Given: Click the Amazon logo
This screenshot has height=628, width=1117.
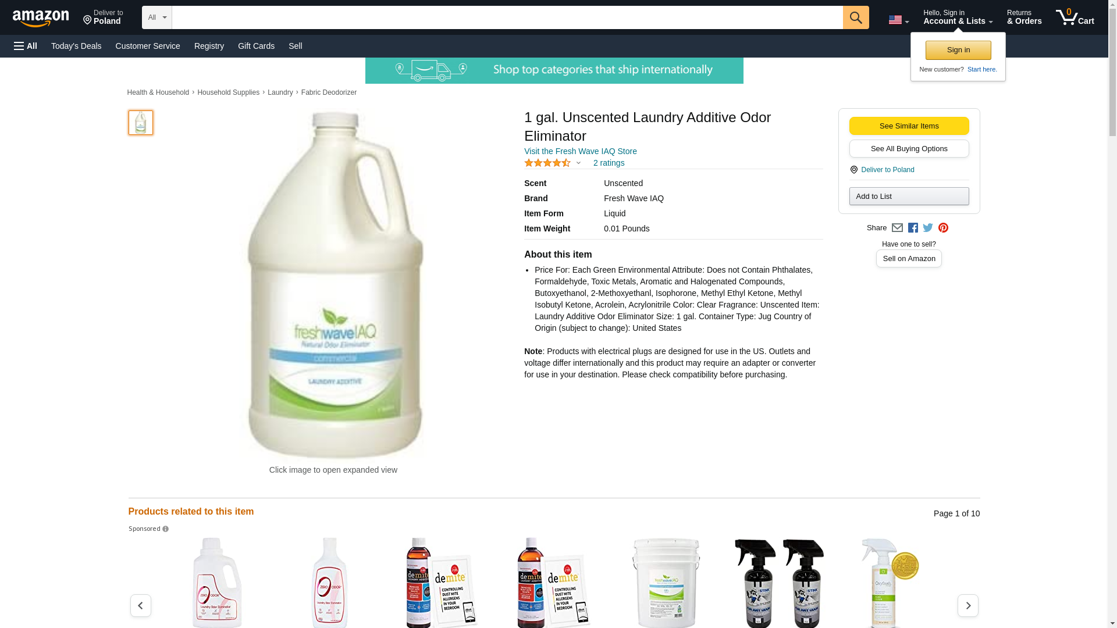Looking at the screenshot, I should (41, 18).
